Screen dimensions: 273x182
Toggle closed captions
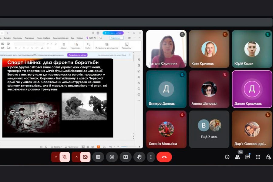98,157
